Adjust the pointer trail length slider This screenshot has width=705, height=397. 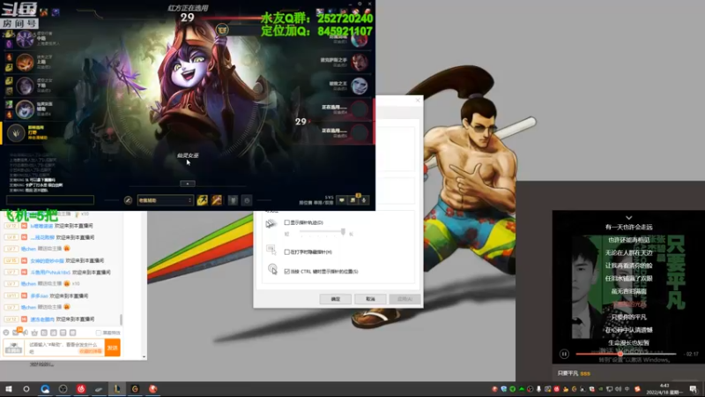[x=343, y=232]
